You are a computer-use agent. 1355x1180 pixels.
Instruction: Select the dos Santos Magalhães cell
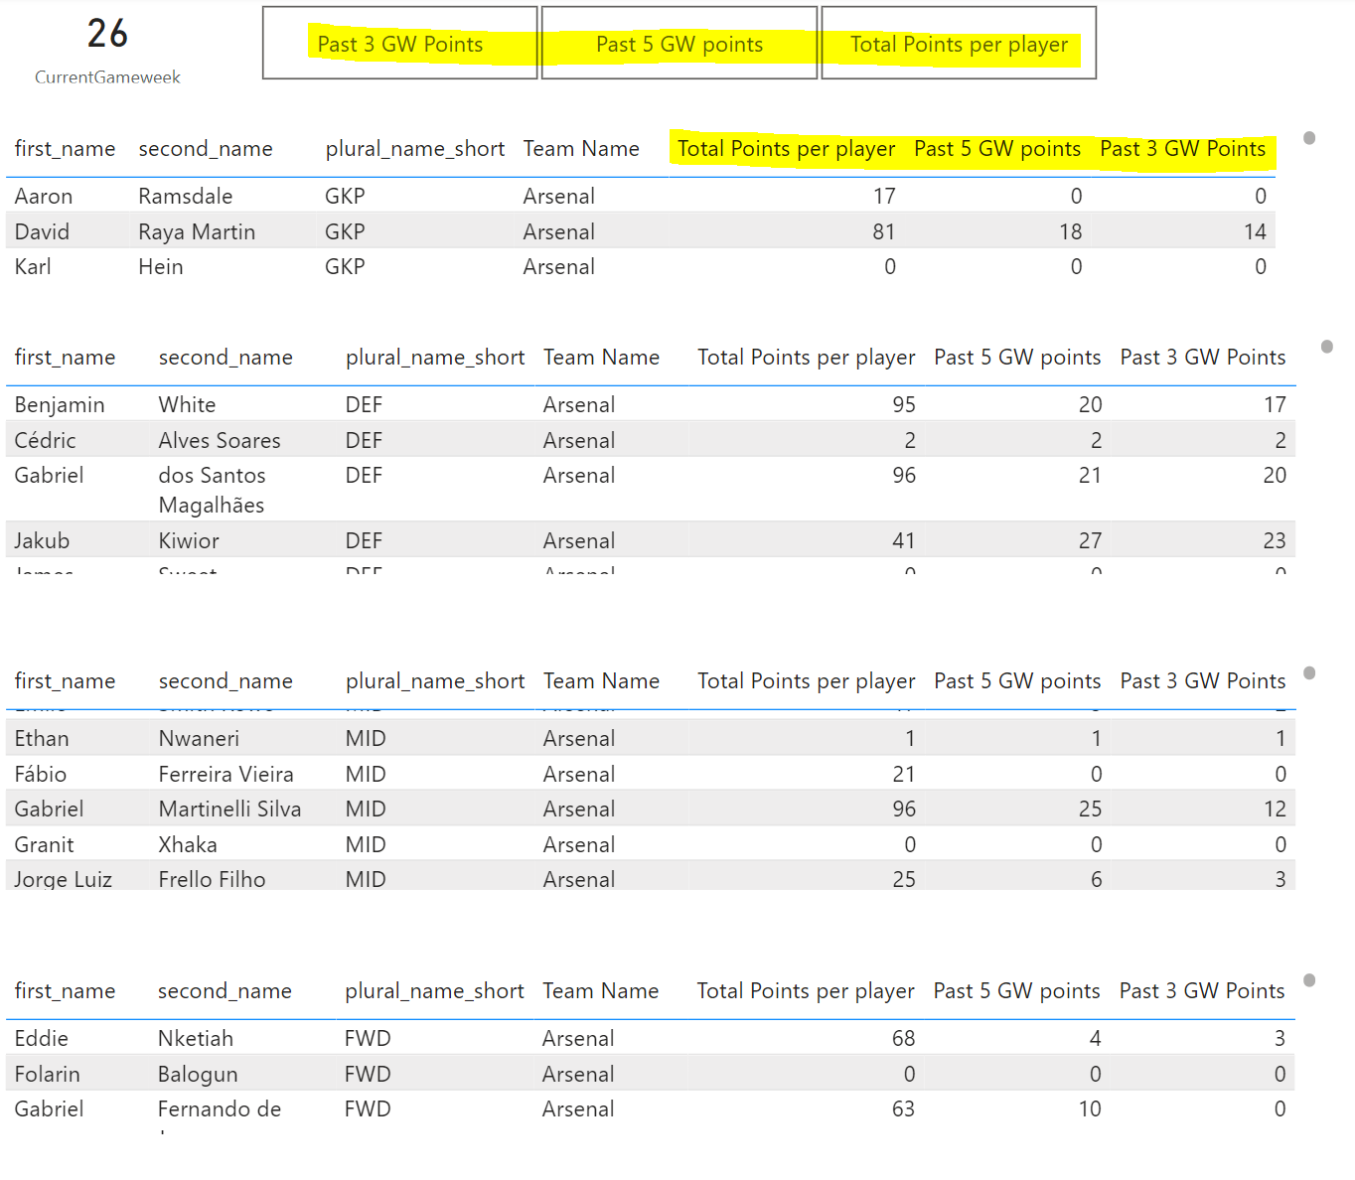pos(212,491)
